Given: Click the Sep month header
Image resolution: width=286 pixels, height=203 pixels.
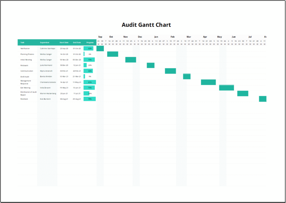Looking at the screenshot, I should pyautogui.click(x=100, y=37).
